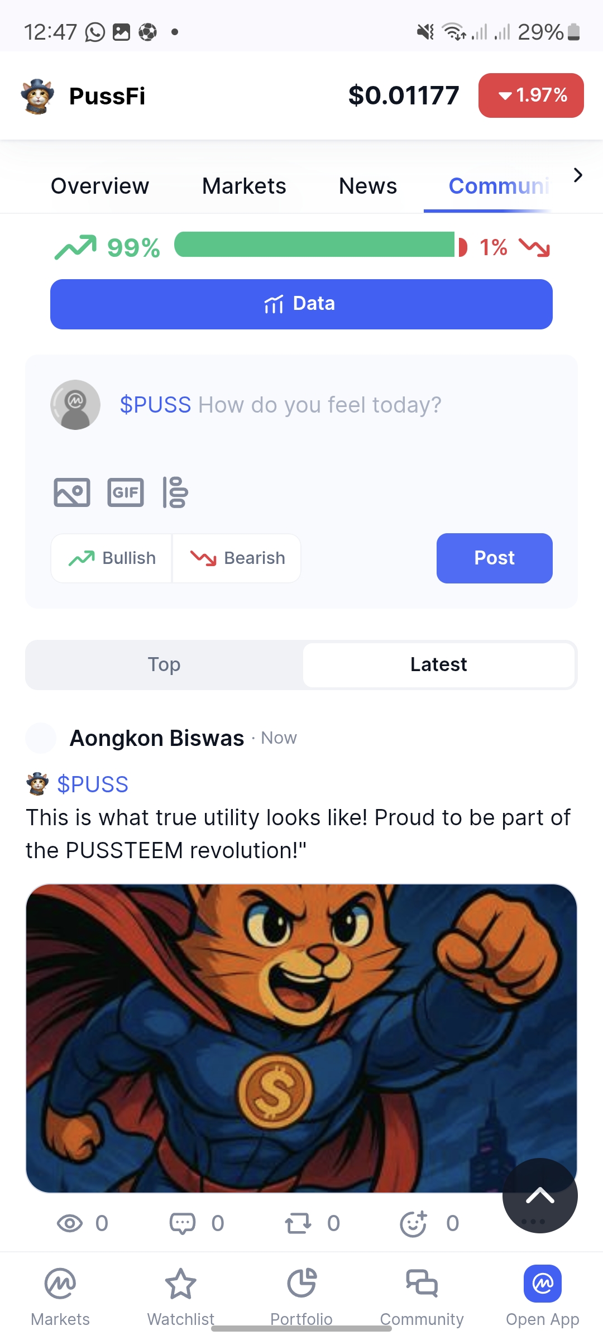Tap the scroll-to-top arrow button
The width and height of the screenshot is (603, 1340).
[540, 1195]
